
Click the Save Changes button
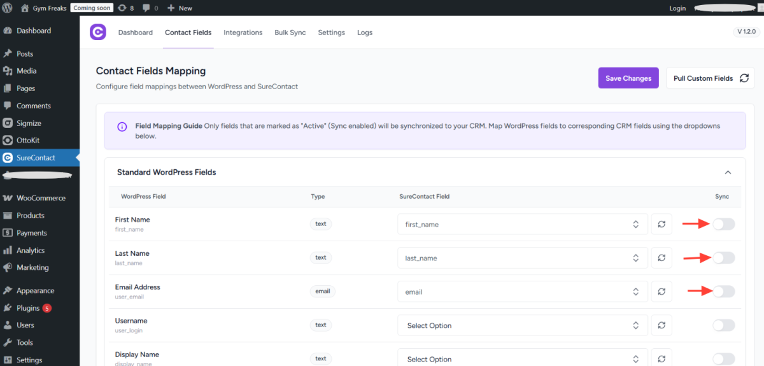628,78
